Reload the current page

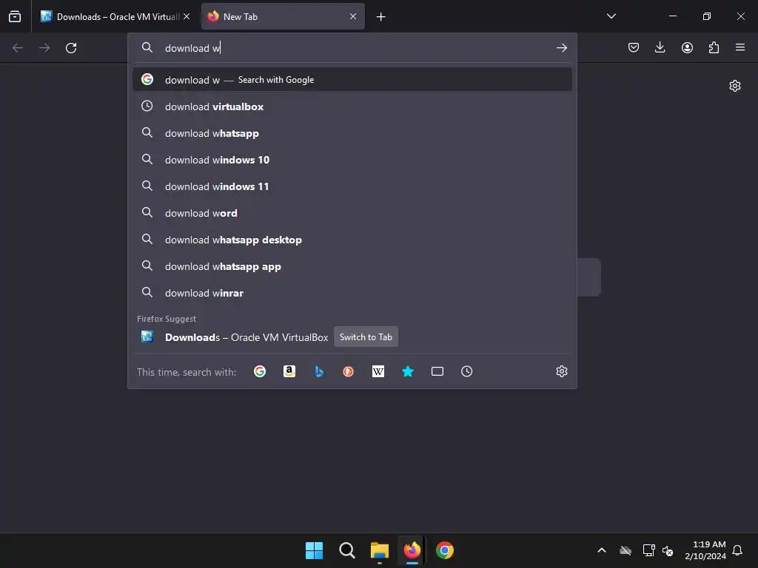71,48
